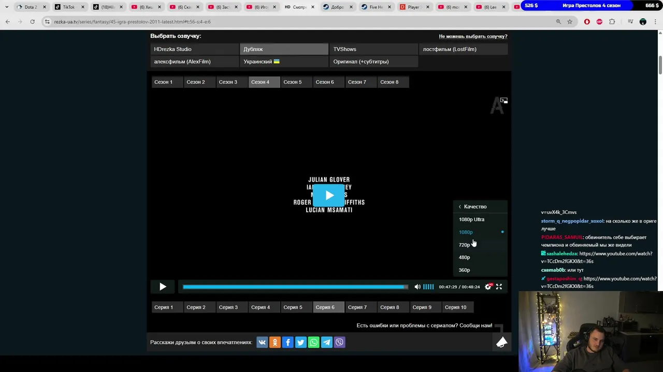Screen dimensions: 663x372
Task: Open the browser extensions puzzle icon
Action: 612,22
